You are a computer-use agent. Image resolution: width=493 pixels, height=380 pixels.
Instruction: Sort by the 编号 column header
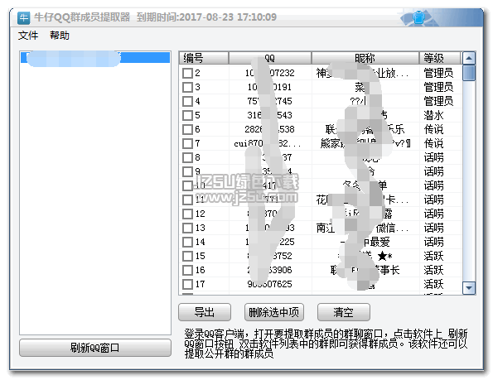click(204, 58)
